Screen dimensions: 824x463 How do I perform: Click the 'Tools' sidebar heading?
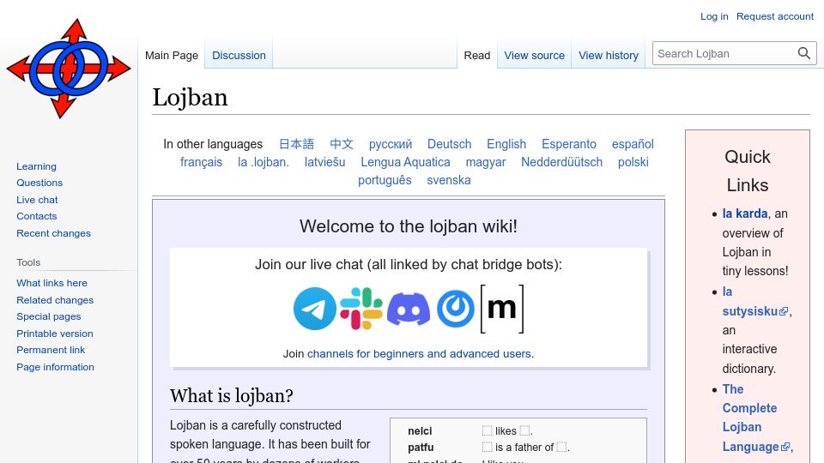coord(28,262)
